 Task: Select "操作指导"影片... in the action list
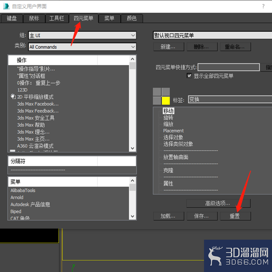coord(36,69)
